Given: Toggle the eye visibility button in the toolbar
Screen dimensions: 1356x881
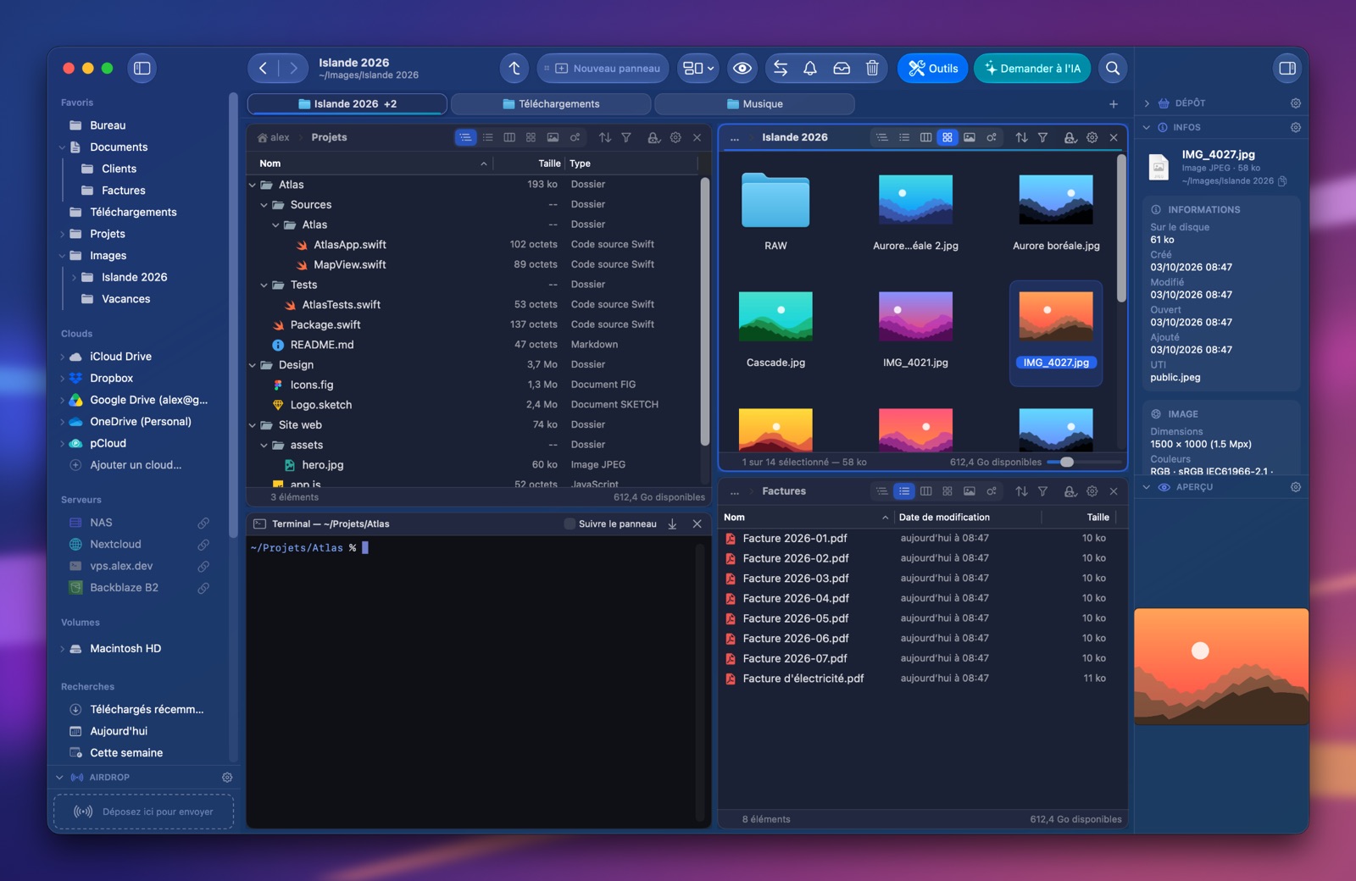Looking at the screenshot, I should point(742,69).
